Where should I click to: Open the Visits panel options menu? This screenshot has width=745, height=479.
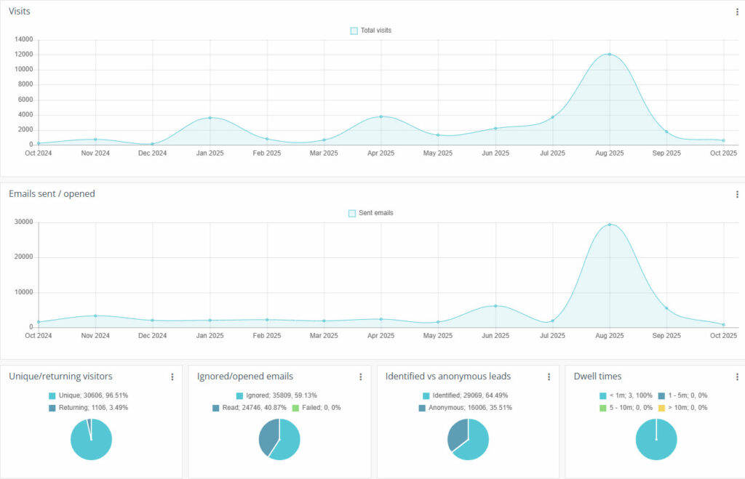(737, 11)
